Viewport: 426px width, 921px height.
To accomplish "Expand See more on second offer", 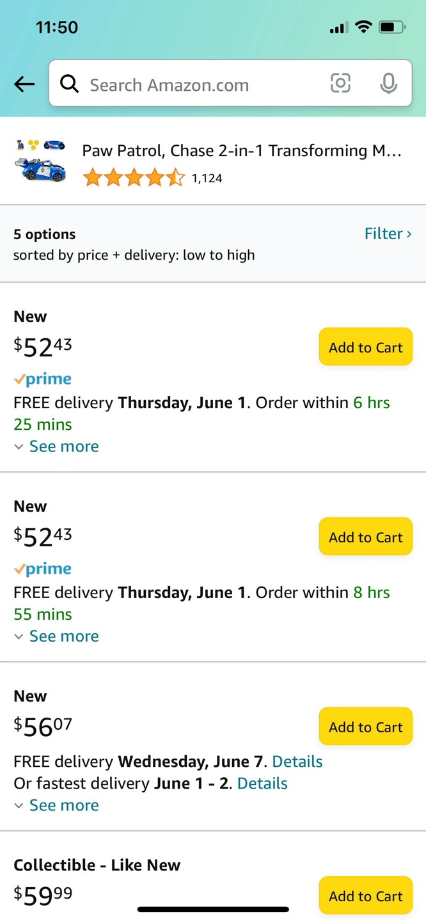I will point(56,636).
